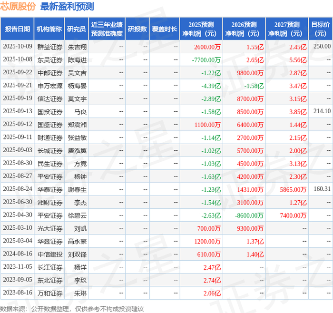Click the 5700.00万 forecast value
This screenshot has width=333, height=313.
(250, 151)
